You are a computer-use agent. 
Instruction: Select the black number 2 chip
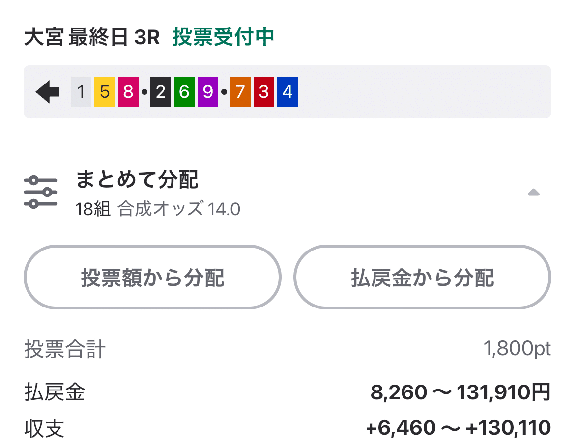pyautogui.click(x=160, y=91)
